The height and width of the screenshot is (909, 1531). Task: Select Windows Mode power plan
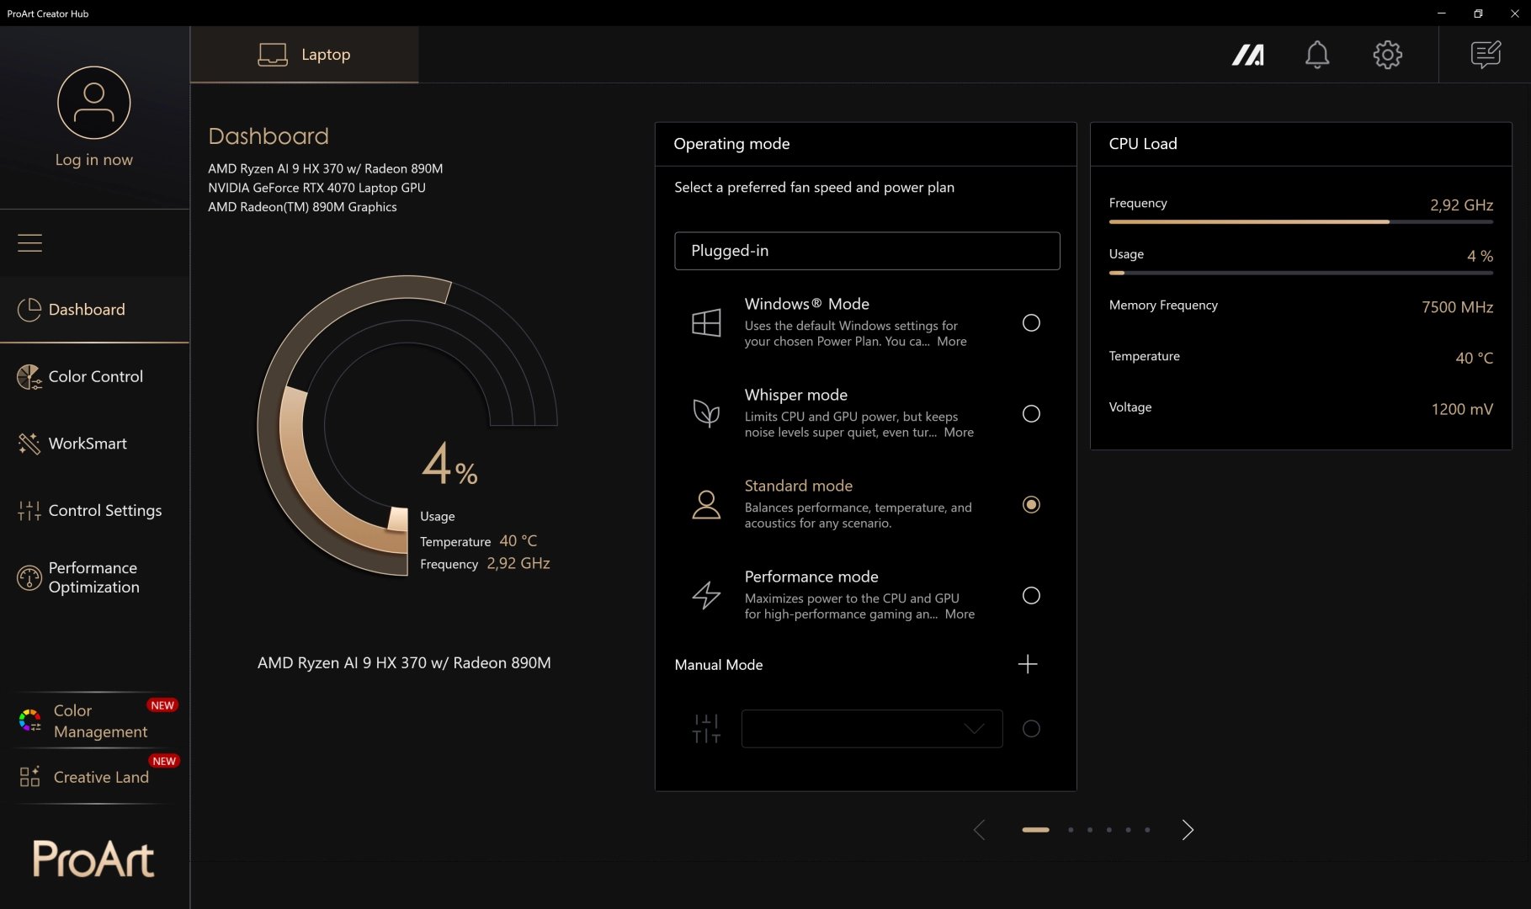[x=1030, y=322]
